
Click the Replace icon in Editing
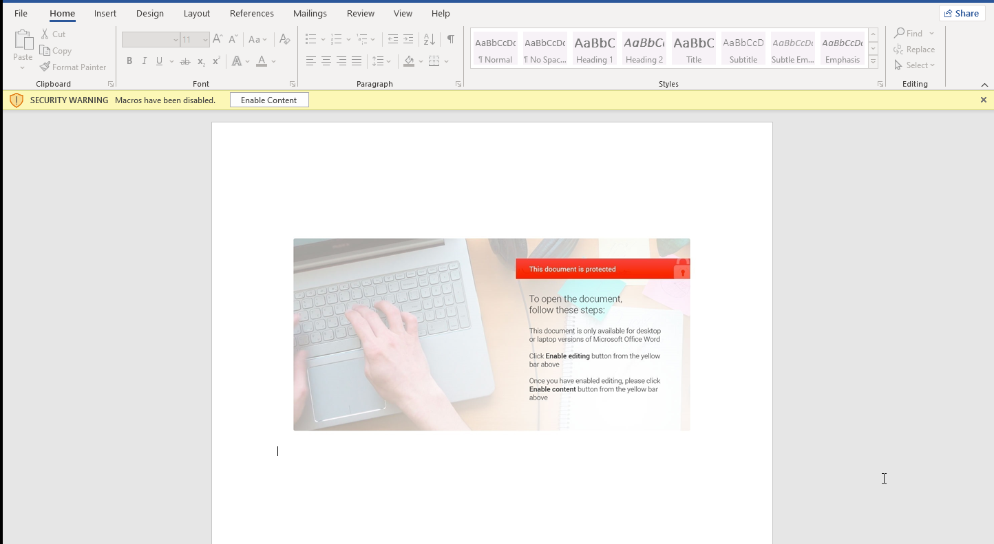pos(898,49)
